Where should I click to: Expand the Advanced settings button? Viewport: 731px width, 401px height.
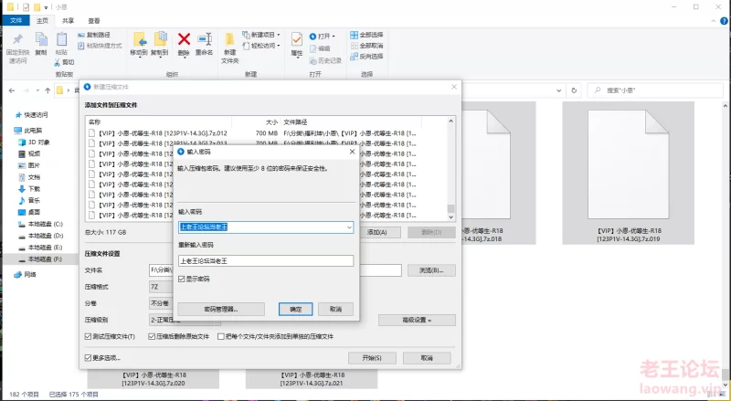coord(417,320)
